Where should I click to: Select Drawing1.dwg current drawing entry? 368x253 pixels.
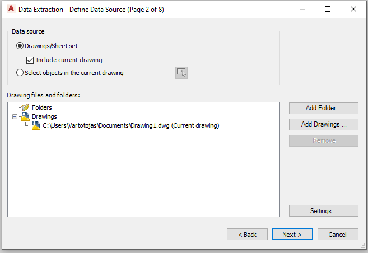coord(131,125)
